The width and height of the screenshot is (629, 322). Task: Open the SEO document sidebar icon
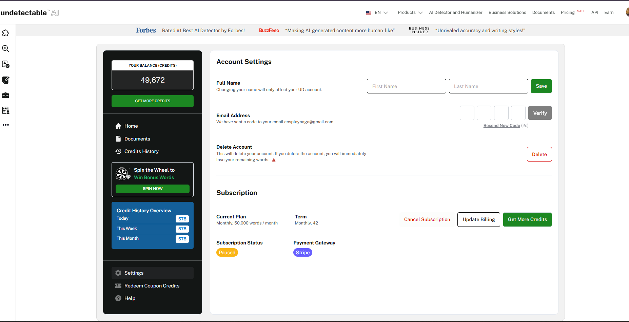(x=6, y=110)
